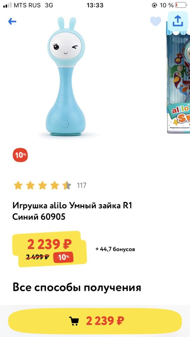190x337 pixels.
Task: Open Все способы получения section
Action: [77, 288]
